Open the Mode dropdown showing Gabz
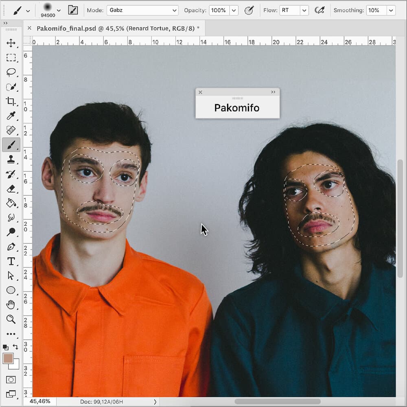Screen dimensions: 407x407 142,10
